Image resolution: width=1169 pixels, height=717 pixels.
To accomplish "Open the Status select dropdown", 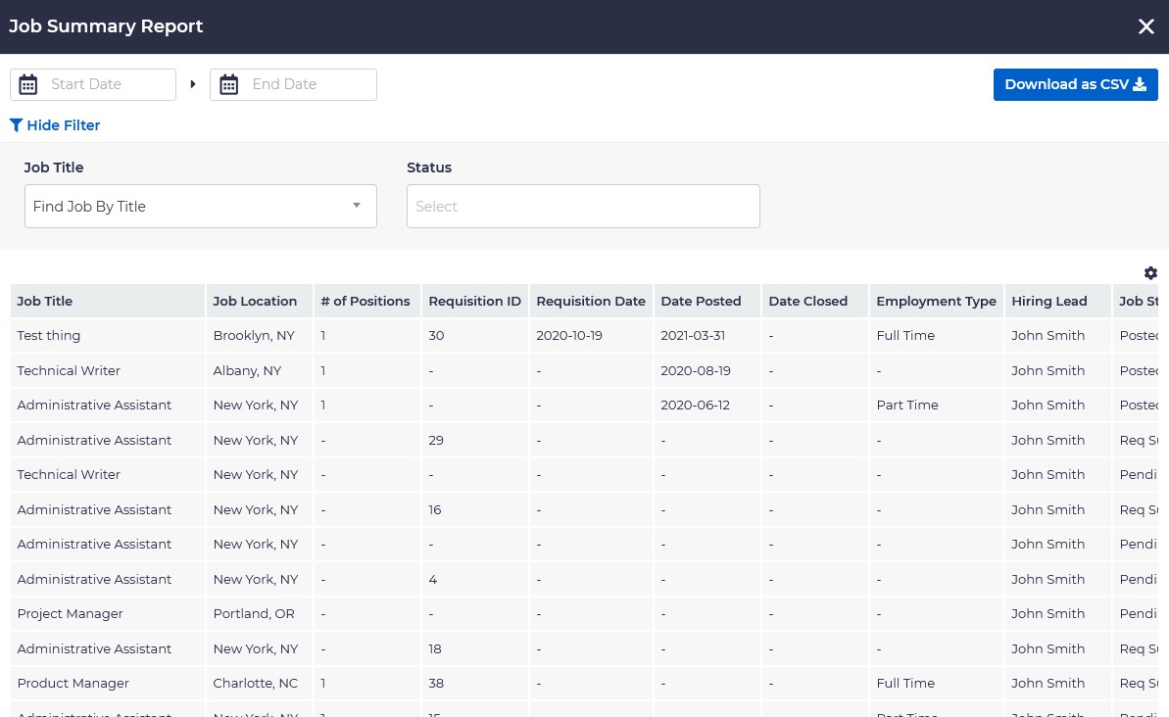I will (x=583, y=207).
